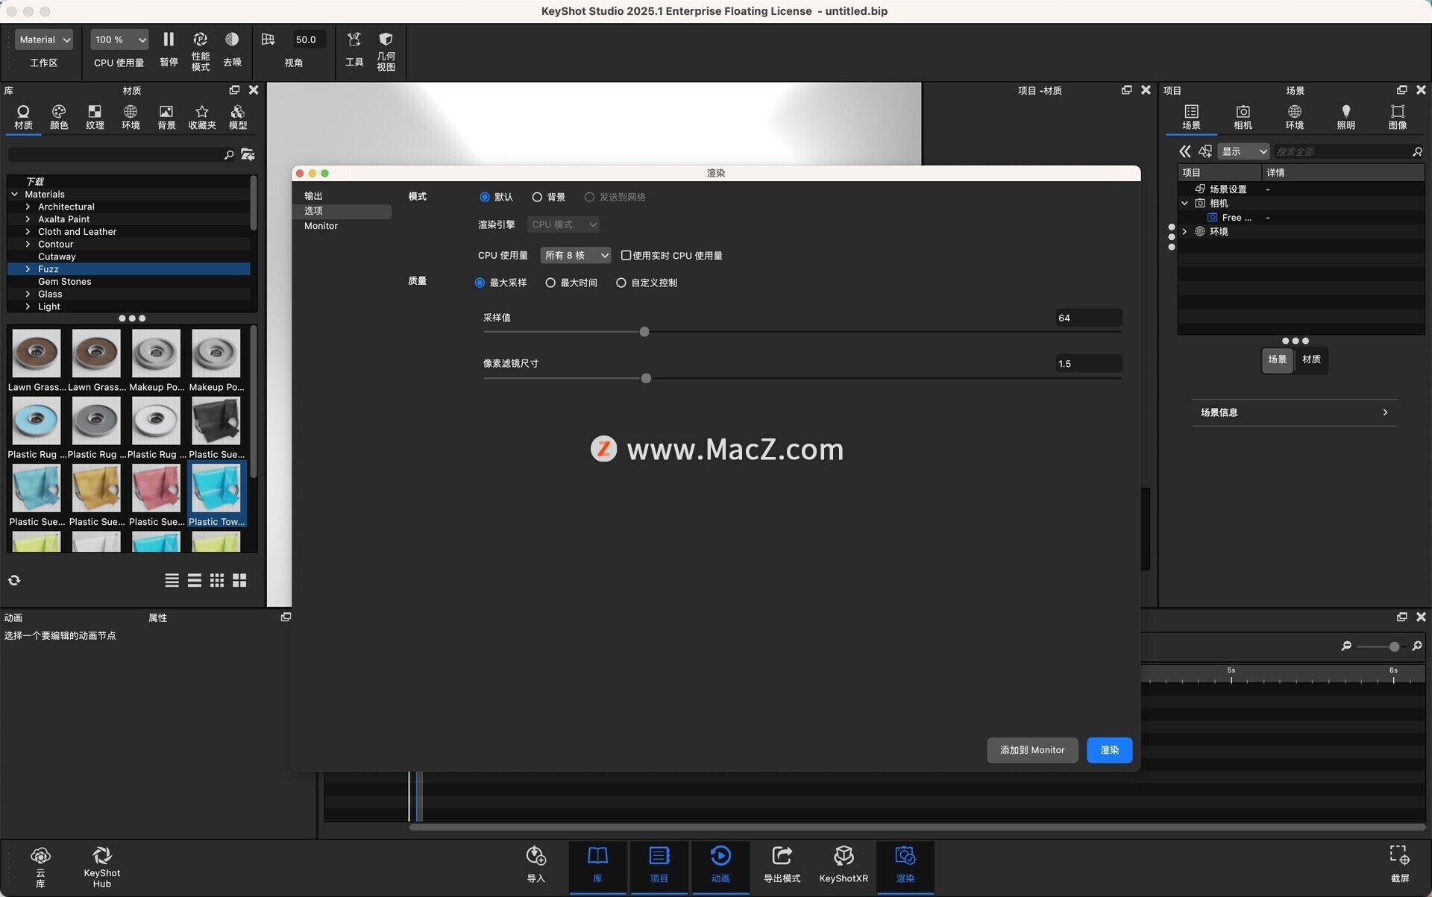Select Maximum Time quality option
The width and height of the screenshot is (1432, 897).
(x=550, y=283)
